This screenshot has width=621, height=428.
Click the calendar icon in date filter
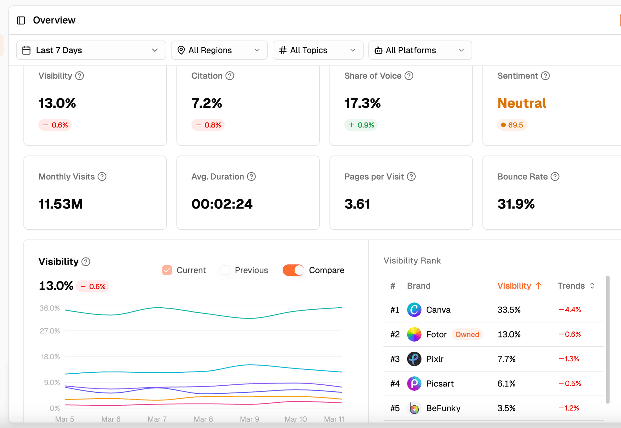tap(27, 50)
